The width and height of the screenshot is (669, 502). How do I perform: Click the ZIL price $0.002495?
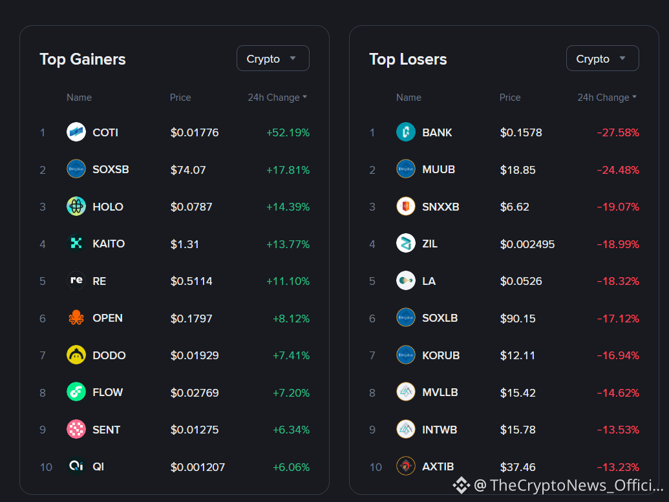[527, 244]
